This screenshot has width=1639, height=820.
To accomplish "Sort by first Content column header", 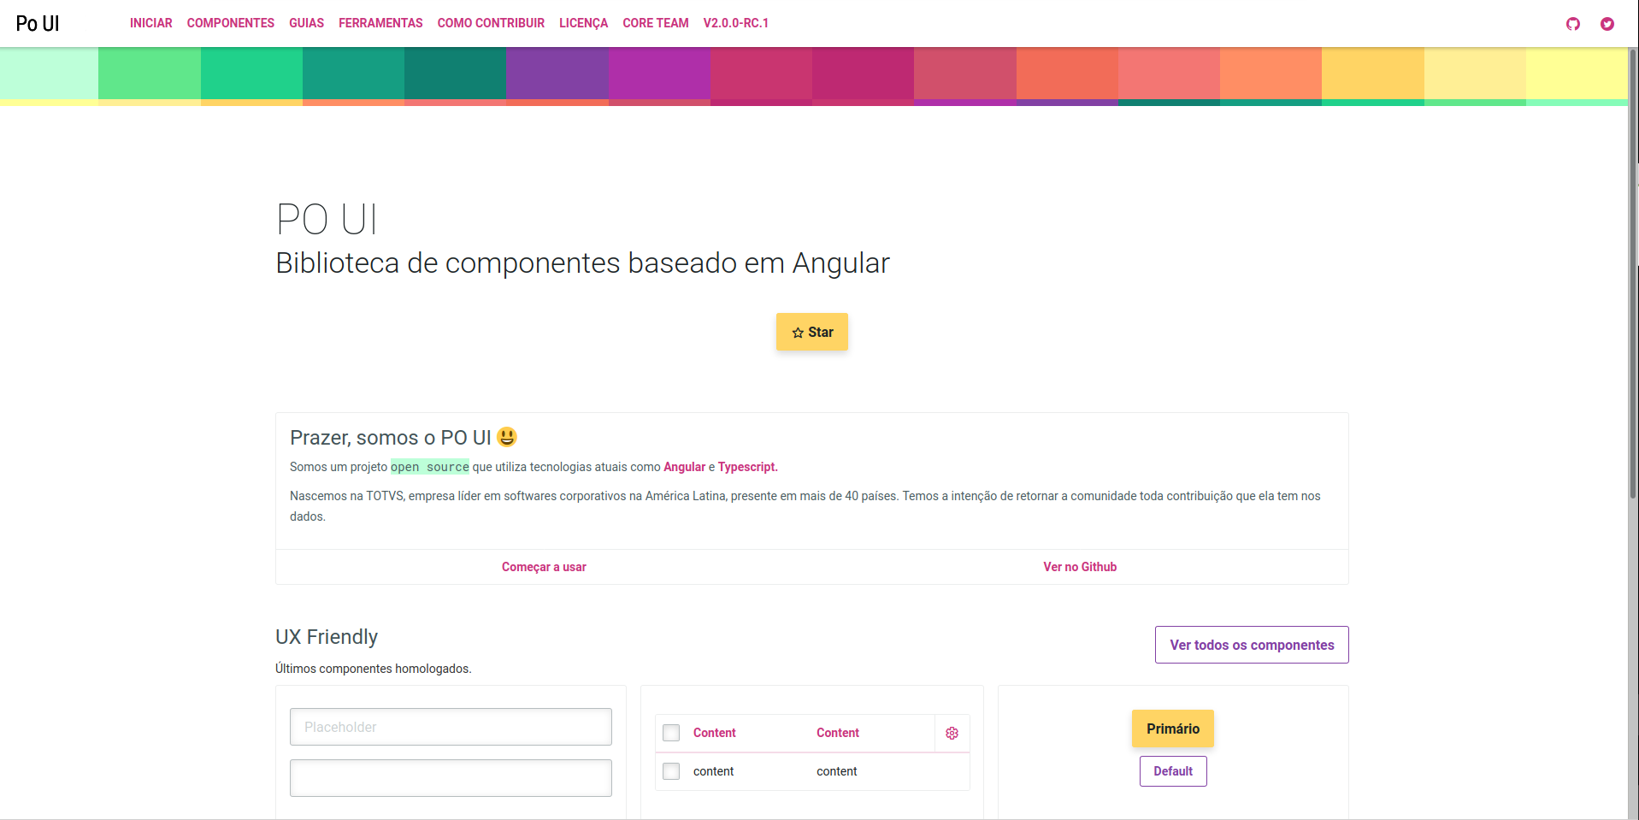I will (715, 733).
